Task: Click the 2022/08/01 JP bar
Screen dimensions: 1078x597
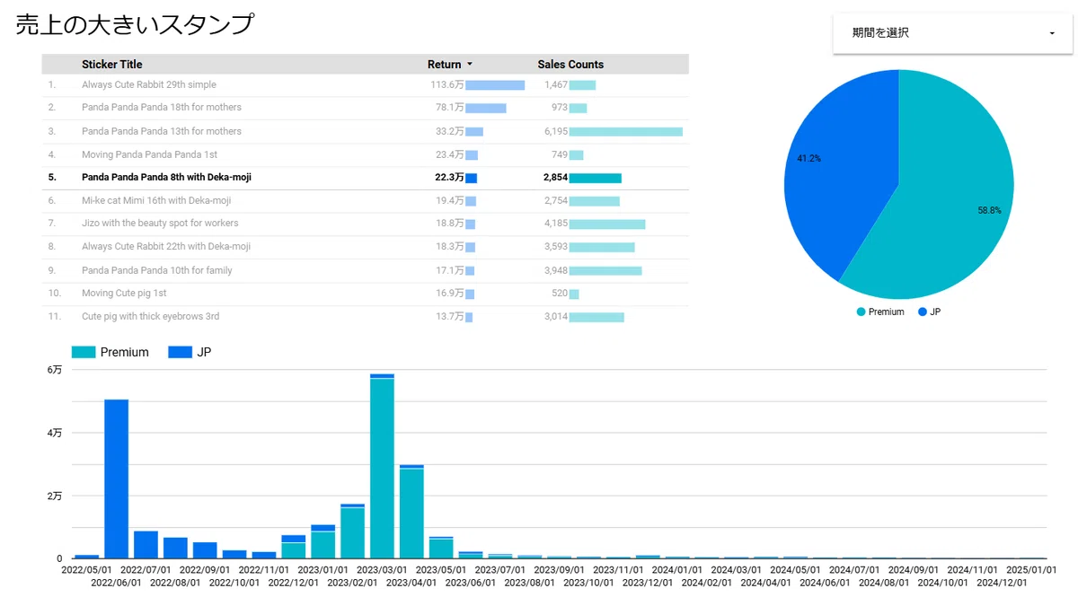Action: coord(175,548)
